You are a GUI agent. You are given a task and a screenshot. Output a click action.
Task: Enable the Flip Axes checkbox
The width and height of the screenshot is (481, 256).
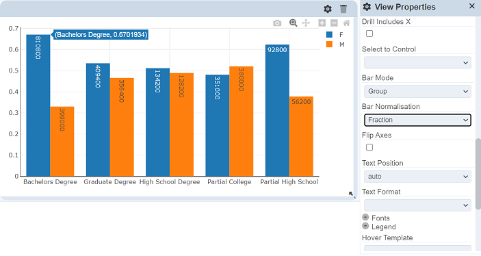tap(369, 148)
